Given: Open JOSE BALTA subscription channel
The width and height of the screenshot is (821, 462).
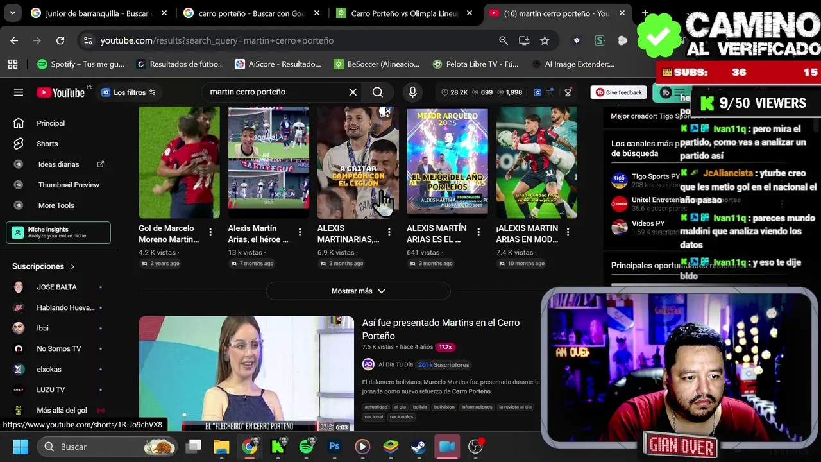Looking at the screenshot, I should point(56,287).
